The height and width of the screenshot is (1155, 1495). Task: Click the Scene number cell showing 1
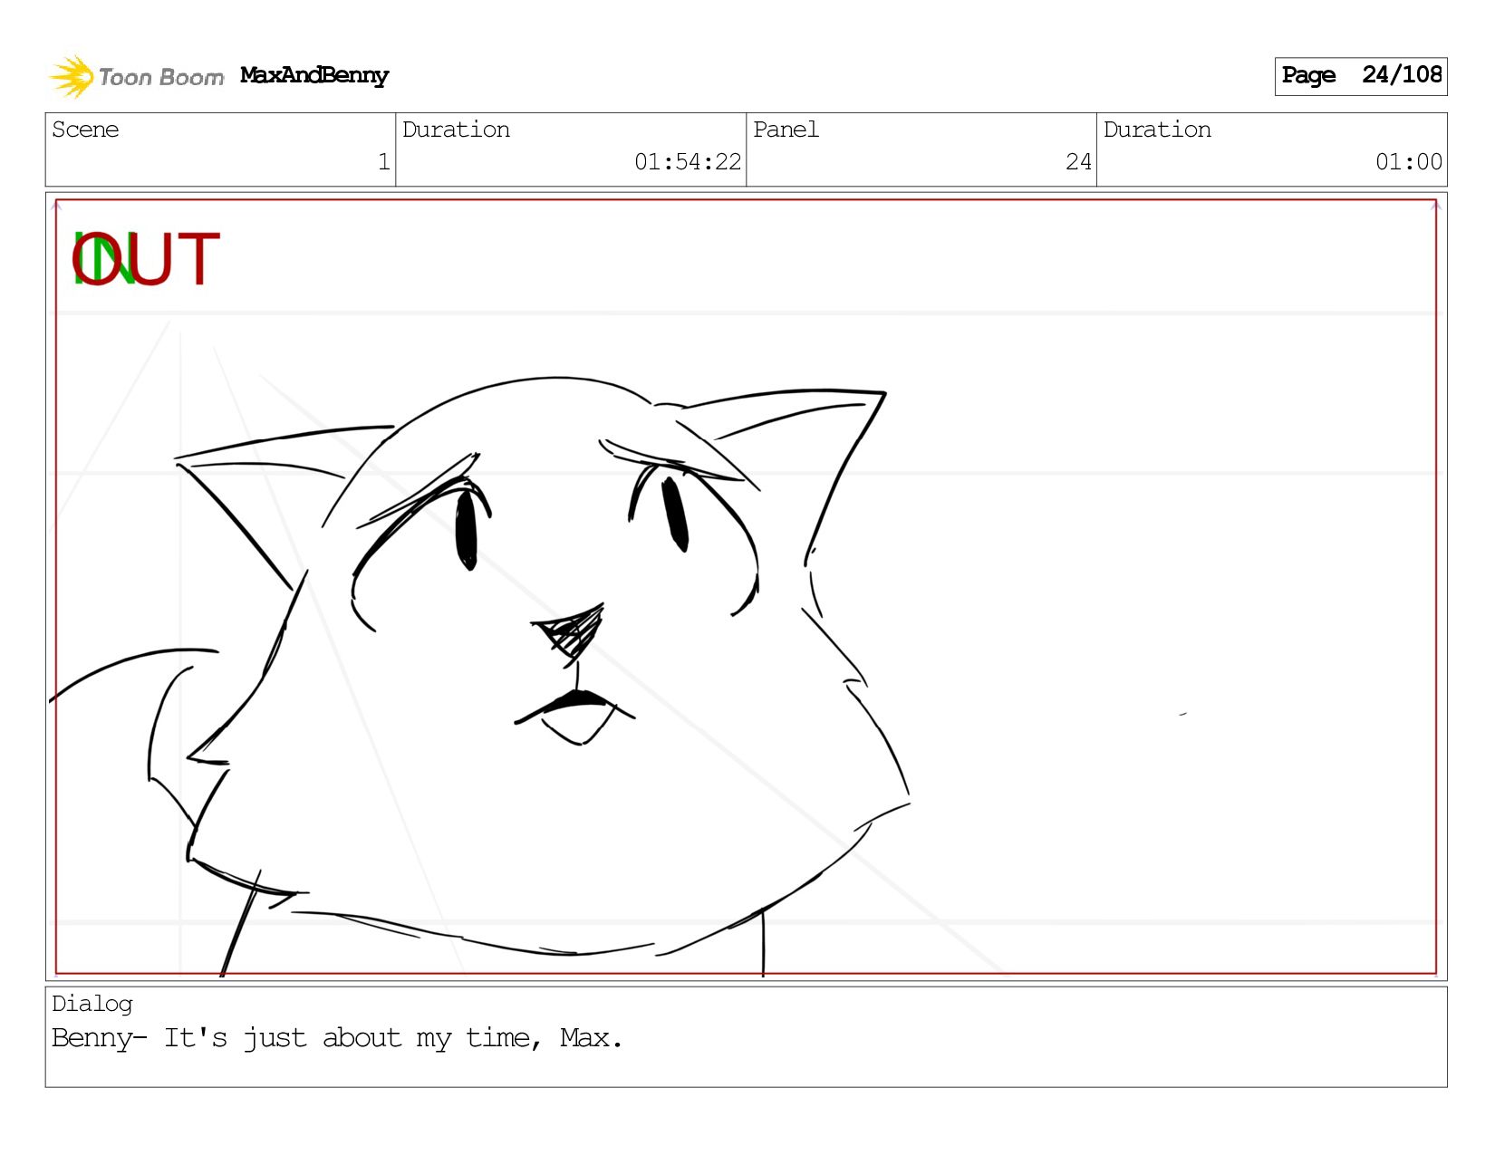point(220,149)
